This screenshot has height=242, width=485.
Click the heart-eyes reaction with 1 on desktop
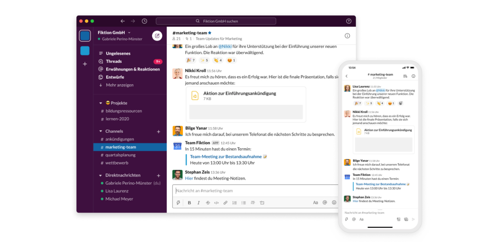tap(231, 60)
